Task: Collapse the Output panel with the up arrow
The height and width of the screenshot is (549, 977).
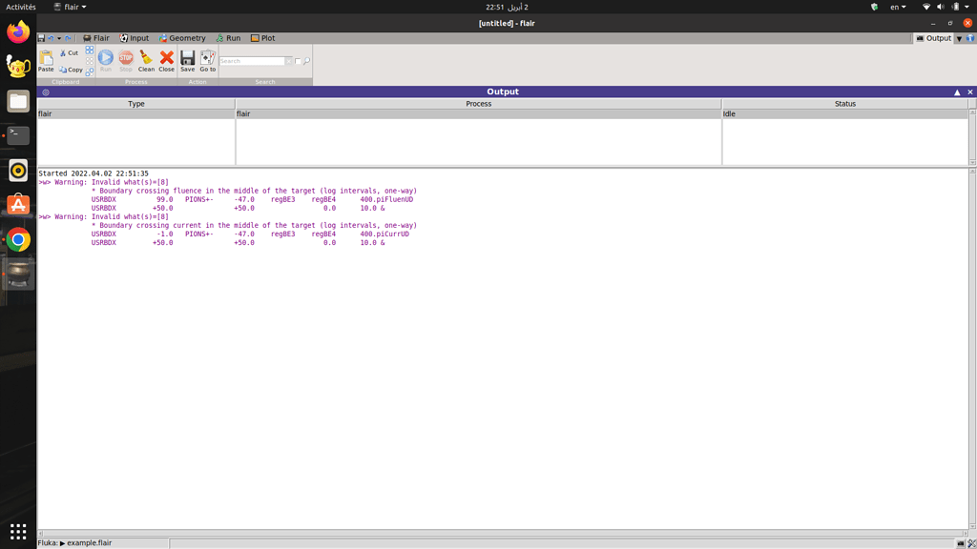Action: 958,91
